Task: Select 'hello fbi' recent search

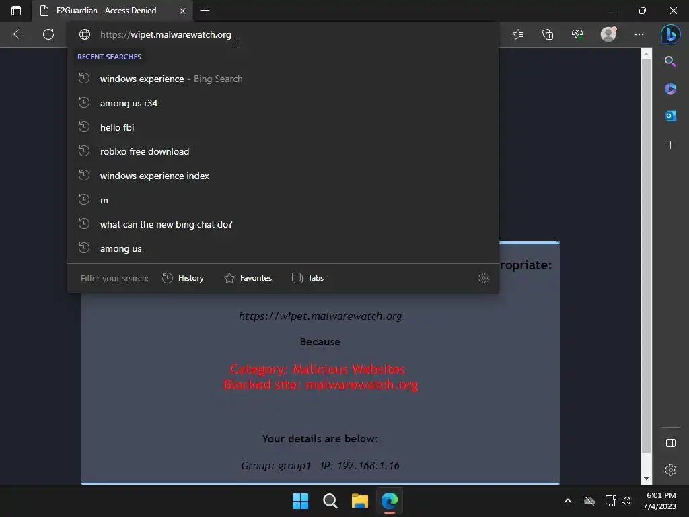Action: [x=283, y=127]
